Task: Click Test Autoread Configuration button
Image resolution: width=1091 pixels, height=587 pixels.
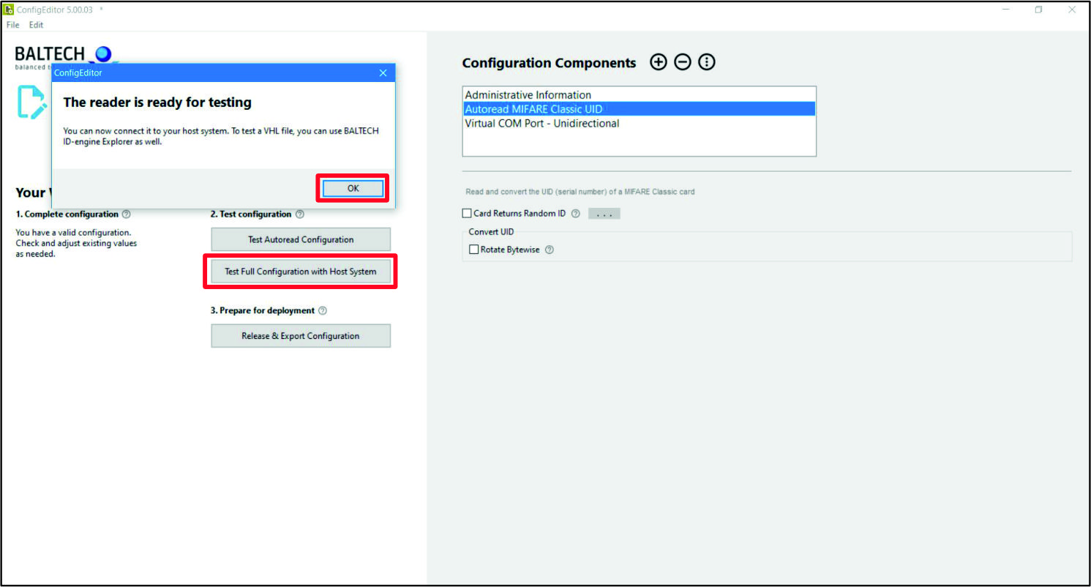Action: pyautogui.click(x=301, y=239)
